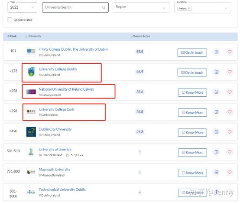Sort by University column header

coord(33,36)
